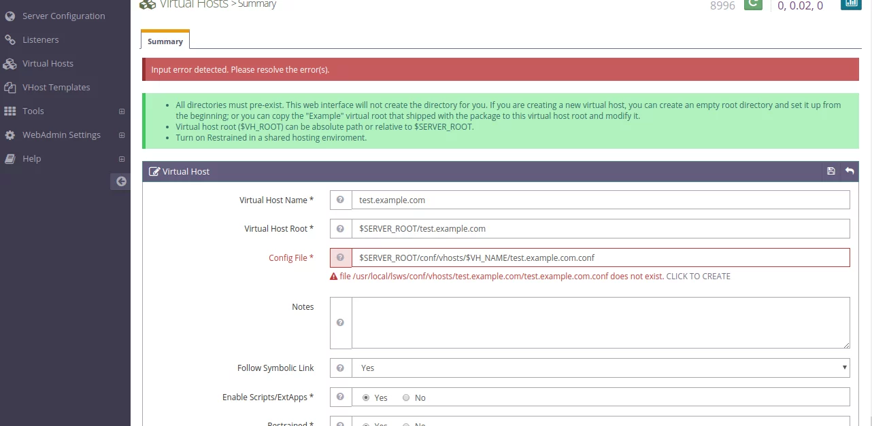Viewport: 872px width, 426px height.
Task: Click the Server Configuration globe icon
Action: tap(10, 16)
